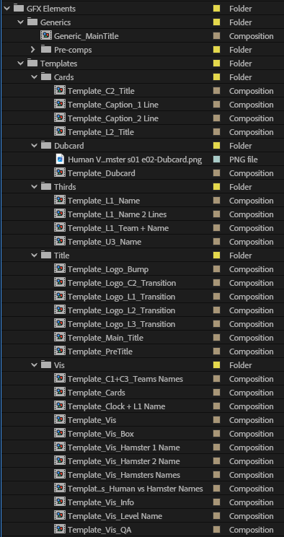Click the label color of Template_Vis_QA
Image resolution: width=284 pixels, height=537 pixels.
[x=216, y=530]
